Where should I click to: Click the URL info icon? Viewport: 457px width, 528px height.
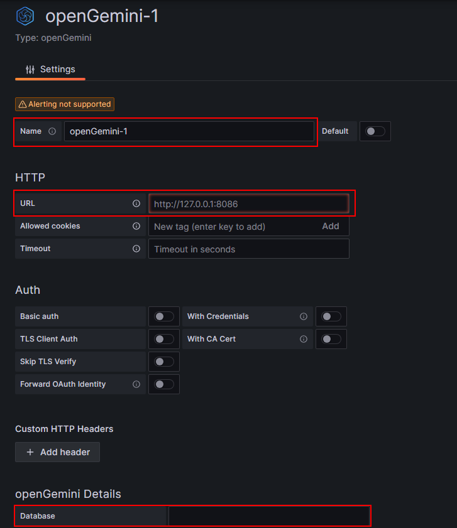pos(136,203)
